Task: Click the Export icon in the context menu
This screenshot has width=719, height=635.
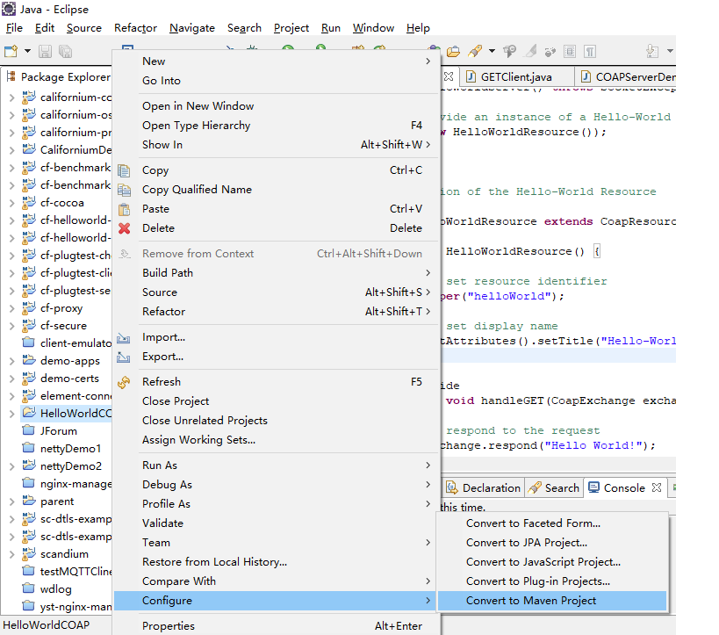Action: (x=124, y=357)
